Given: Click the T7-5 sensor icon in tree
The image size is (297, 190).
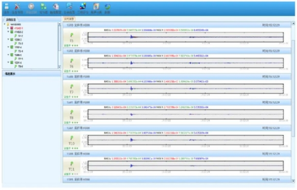Looking at the screenshot, I should 16,59.
